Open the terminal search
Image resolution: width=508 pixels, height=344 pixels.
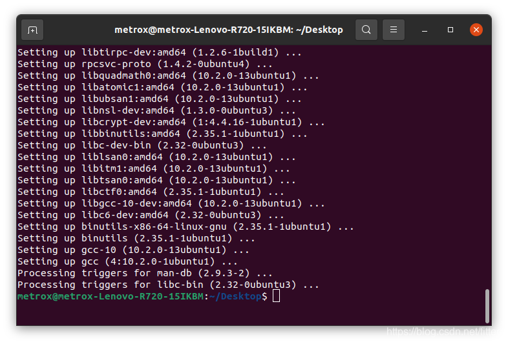[x=366, y=30]
